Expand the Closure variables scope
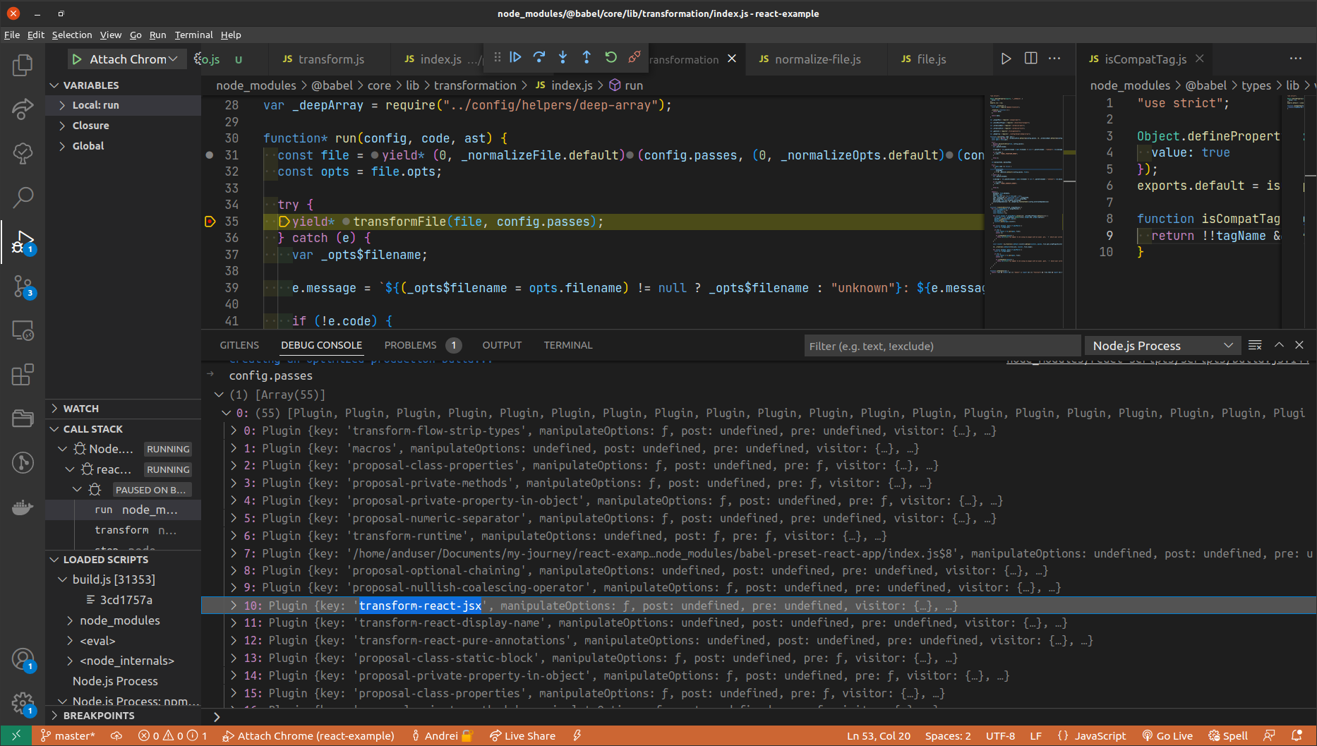The image size is (1317, 746). click(x=90, y=126)
